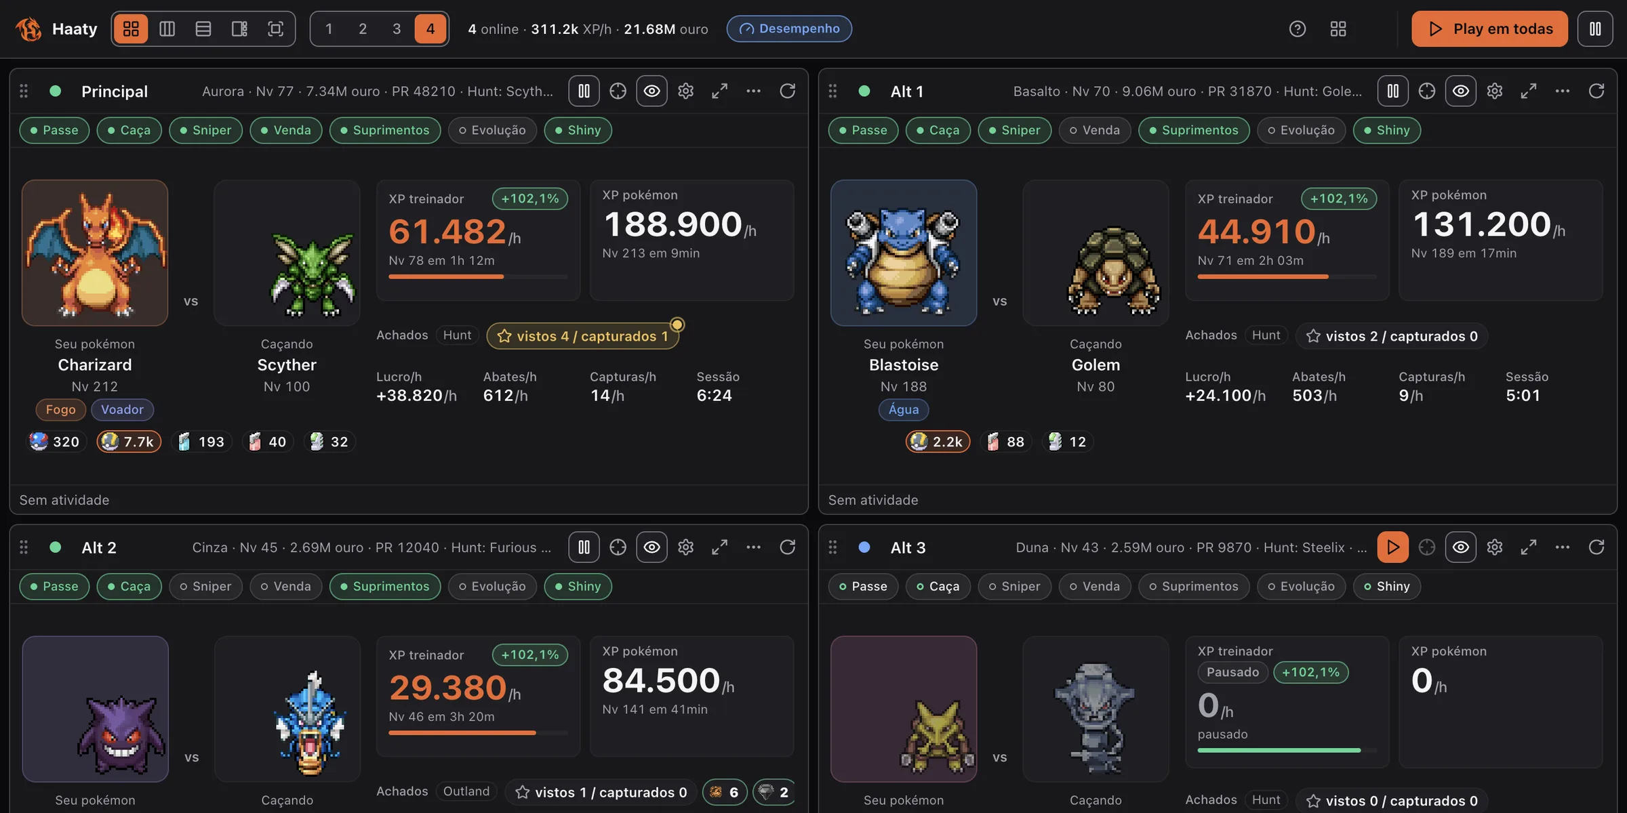Expand the Principal panel to fullscreen
Viewport: 1627px width, 813px height.
719,91
